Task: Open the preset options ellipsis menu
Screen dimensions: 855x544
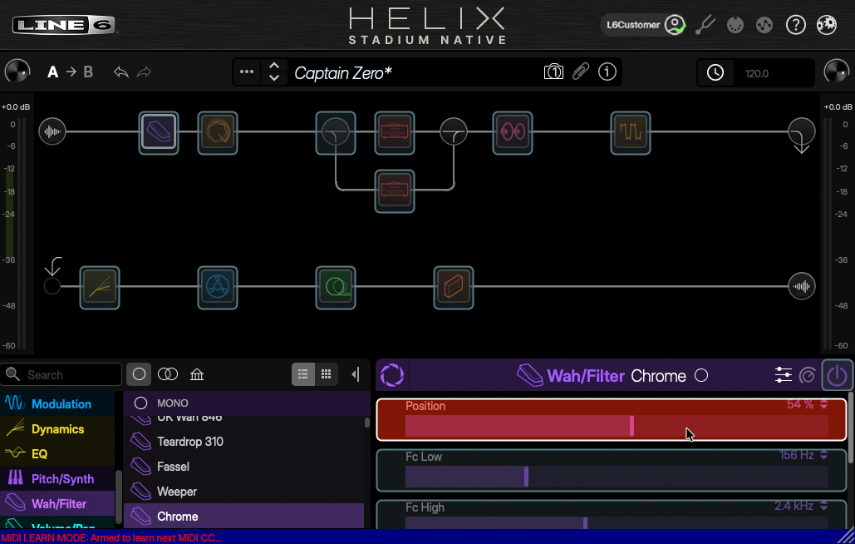Action: (247, 72)
